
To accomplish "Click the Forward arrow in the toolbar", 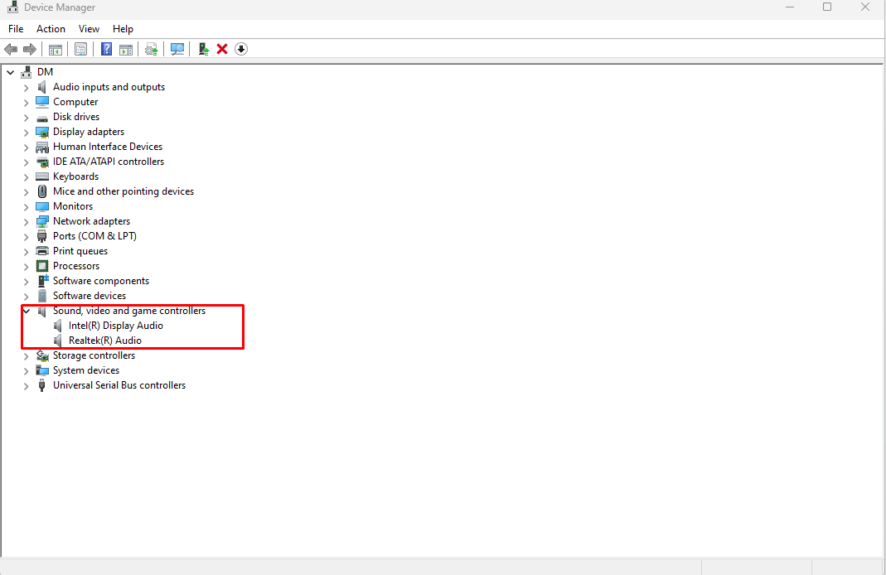I will 29,49.
